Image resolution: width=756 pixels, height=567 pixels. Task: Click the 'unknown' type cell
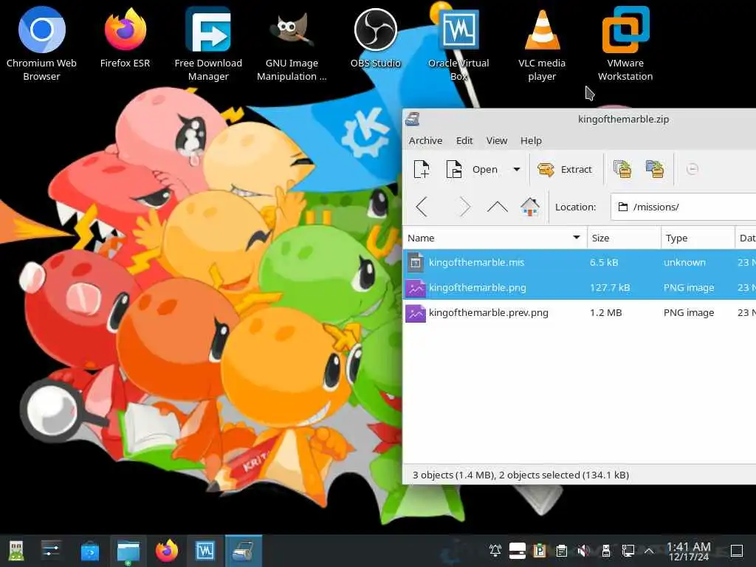click(x=684, y=262)
